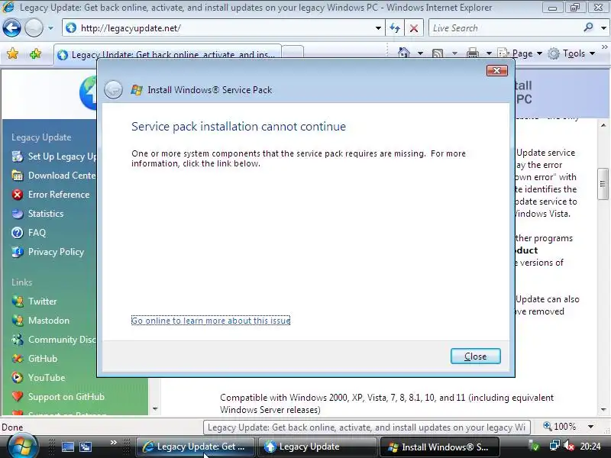
Task: Open FAQ sidebar link
Action: 29,233
